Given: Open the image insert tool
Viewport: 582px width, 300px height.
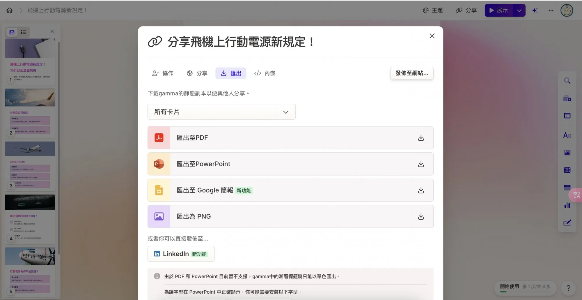Looking at the screenshot, I should point(567,153).
